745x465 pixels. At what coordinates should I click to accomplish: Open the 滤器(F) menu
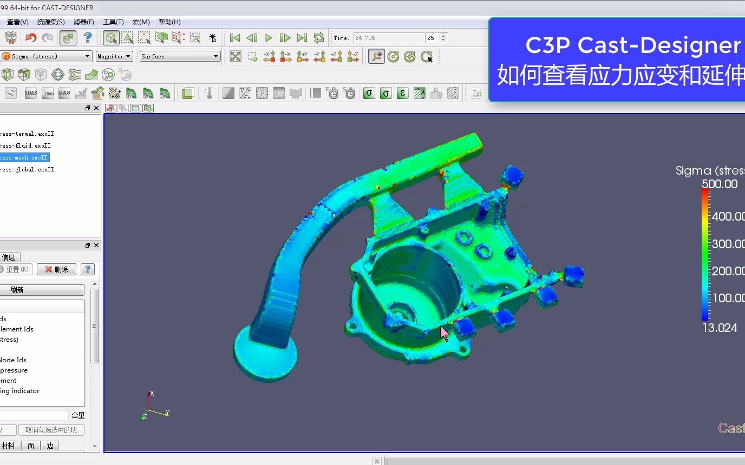click(84, 22)
